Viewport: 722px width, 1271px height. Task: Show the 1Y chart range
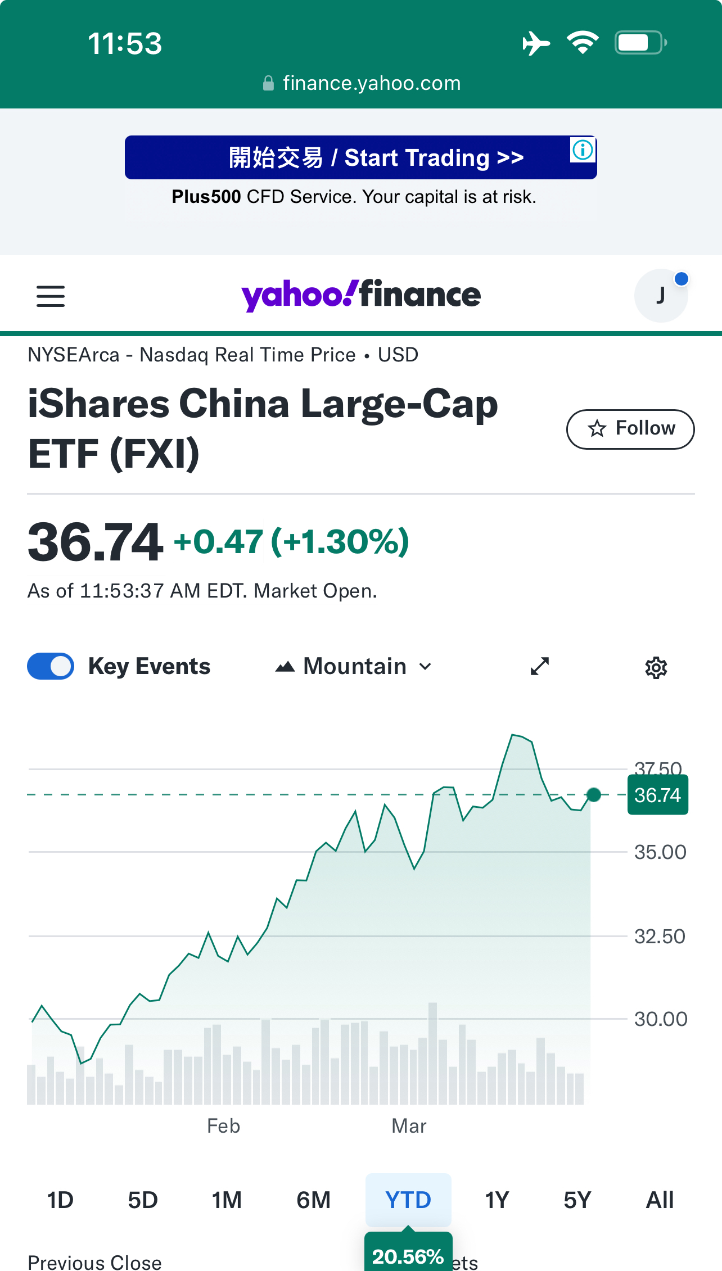coord(497,1200)
